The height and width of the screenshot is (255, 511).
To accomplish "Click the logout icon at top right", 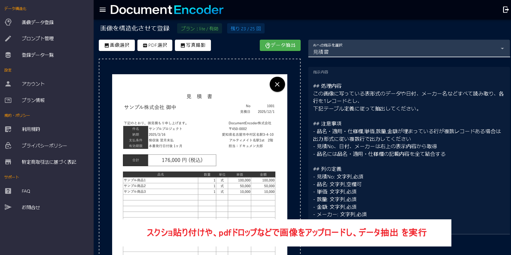I will click(506, 10).
